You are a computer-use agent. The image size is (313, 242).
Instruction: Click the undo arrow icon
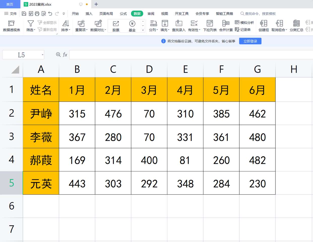50,14
